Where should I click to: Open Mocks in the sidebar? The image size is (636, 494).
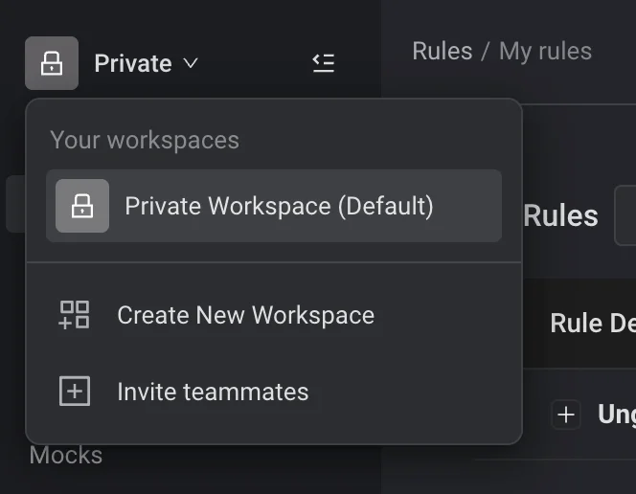(x=65, y=455)
